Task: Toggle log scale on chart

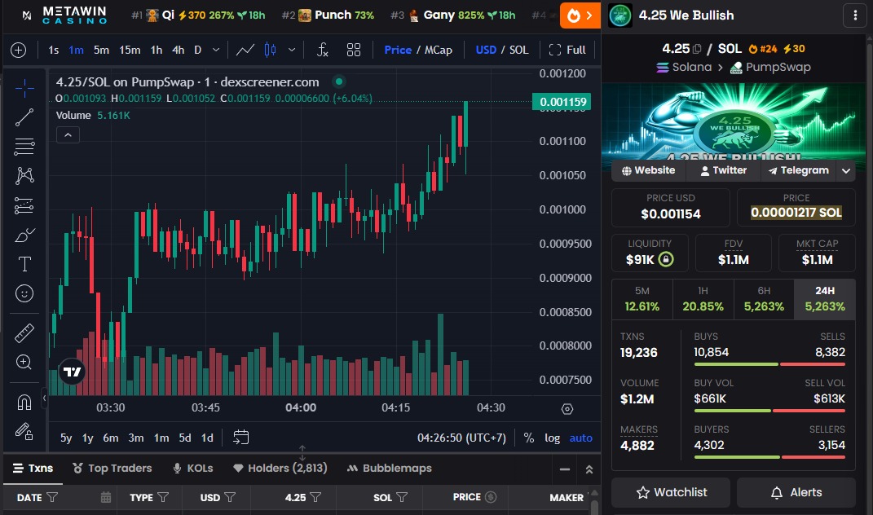Action: (553, 438)
